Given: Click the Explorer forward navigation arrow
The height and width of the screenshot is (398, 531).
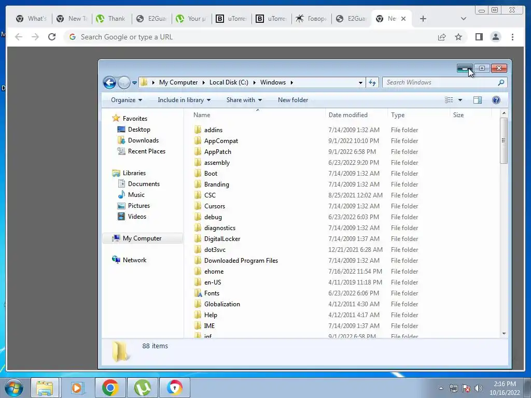Looking at the screenshot, I should [124, 82].
